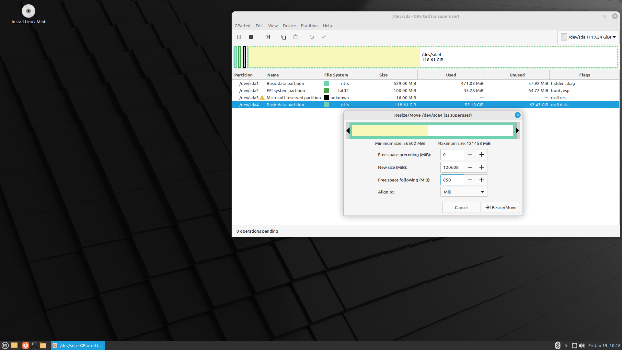
Task: Click the Resize/Move confirm button
Action: coord(501,207)
